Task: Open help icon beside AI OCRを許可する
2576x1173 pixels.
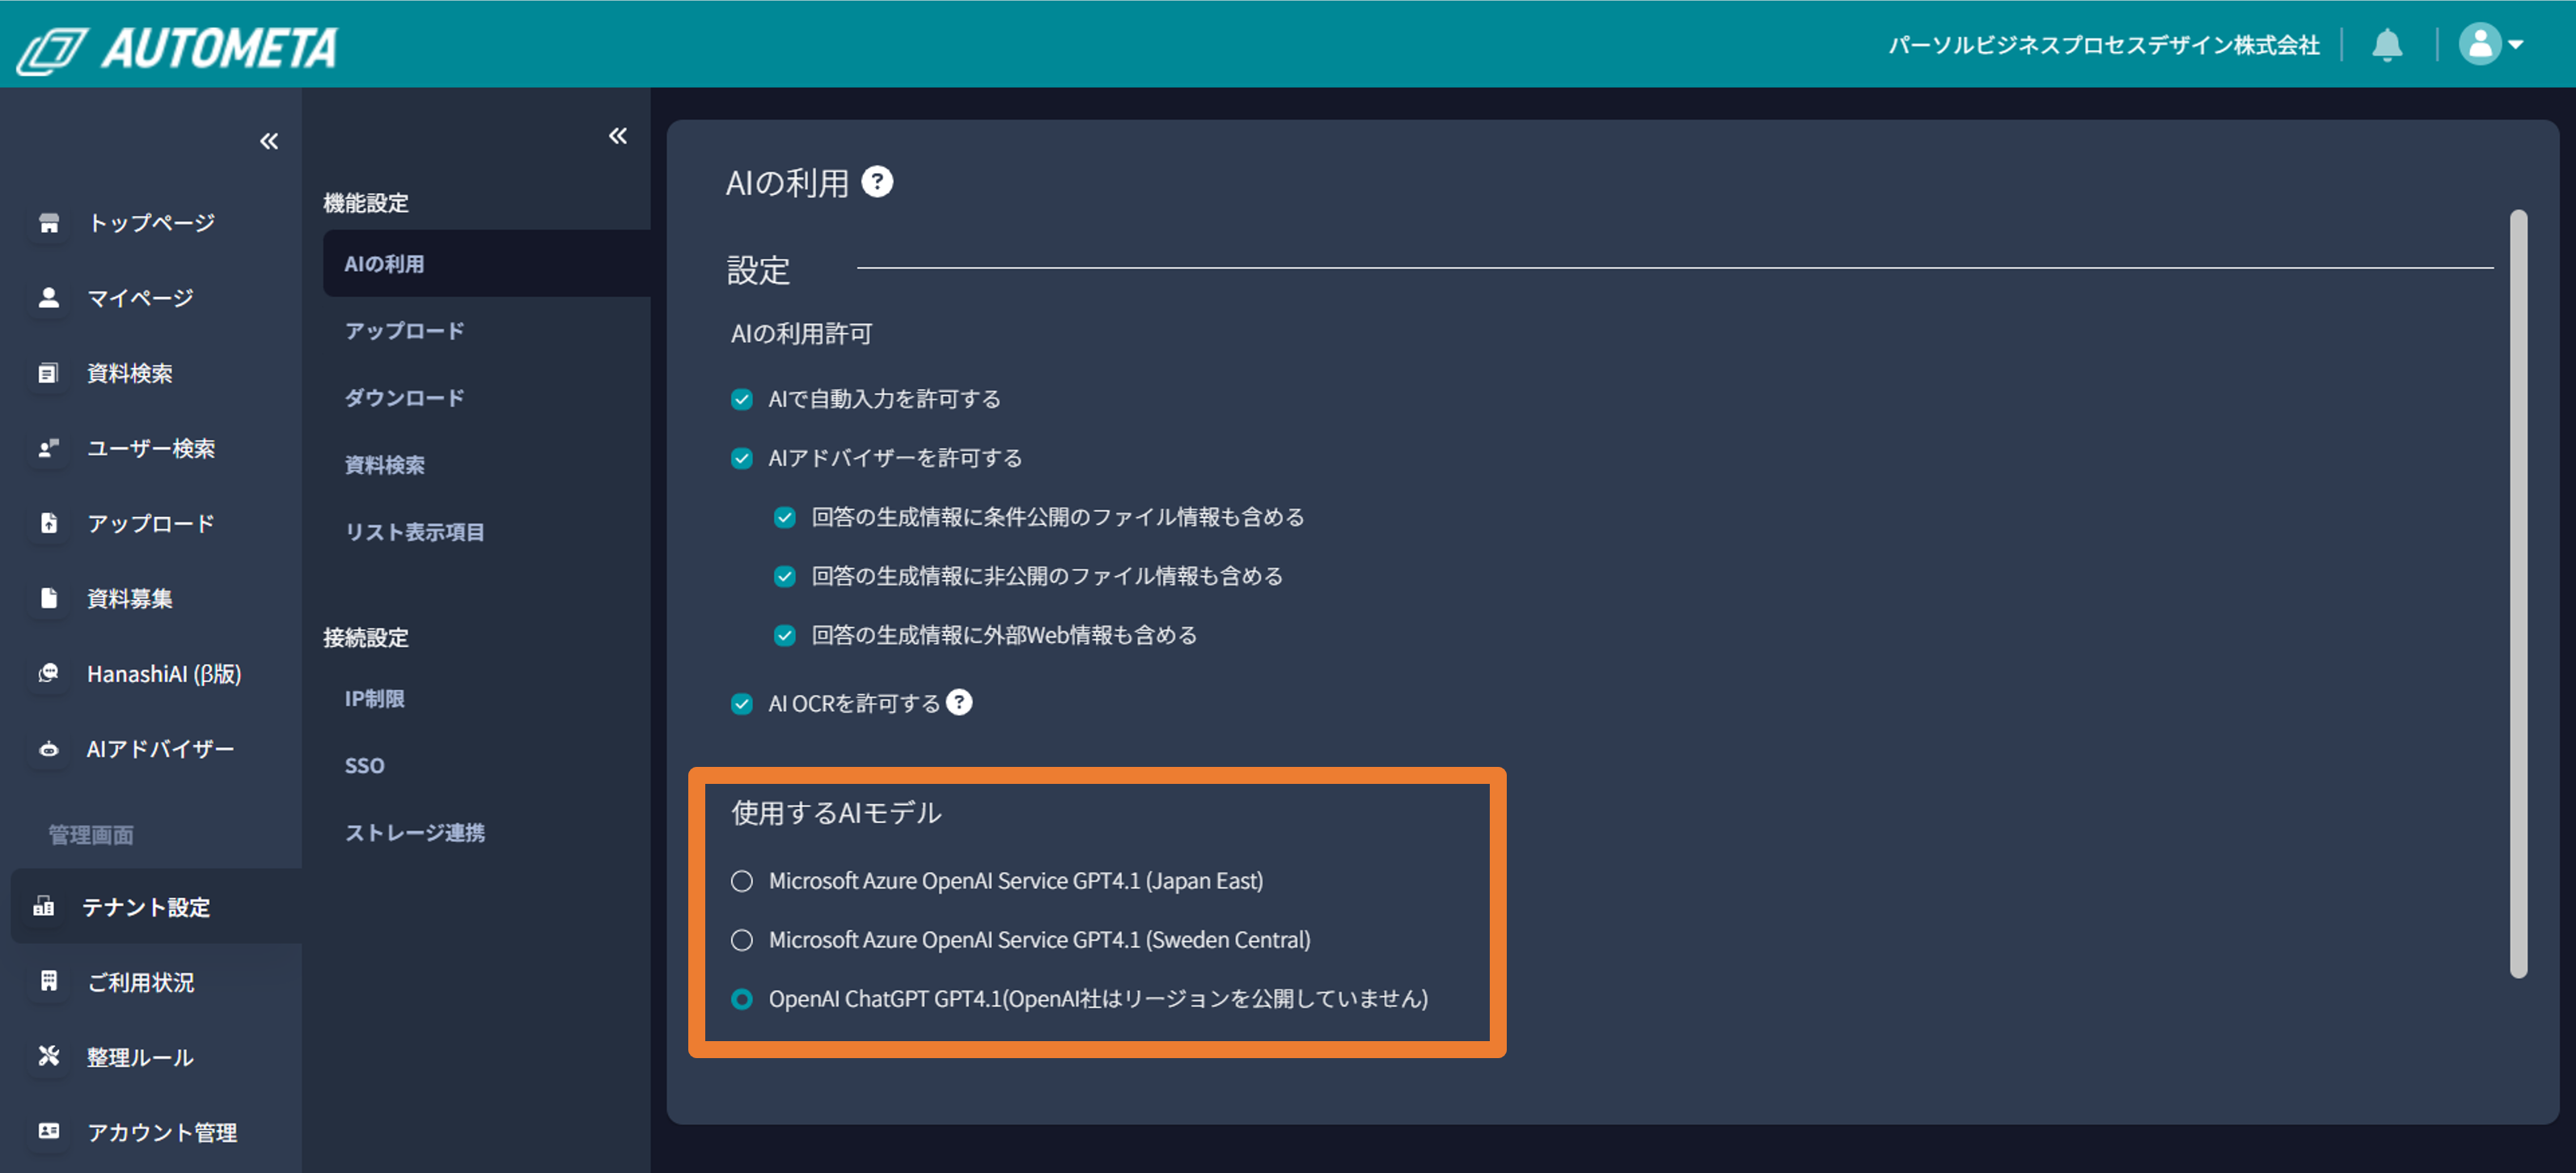Action: [959, 703]
